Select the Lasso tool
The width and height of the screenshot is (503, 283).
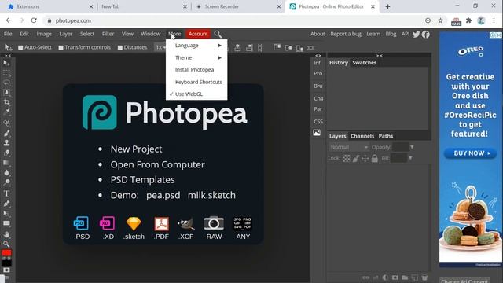tap(6, 83)
